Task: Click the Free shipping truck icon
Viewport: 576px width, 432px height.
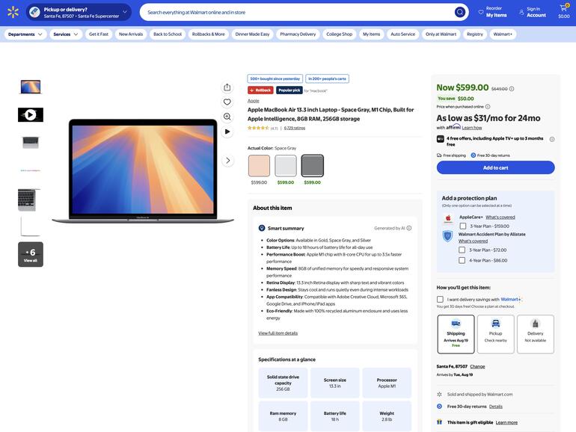Action: (439, 155)
